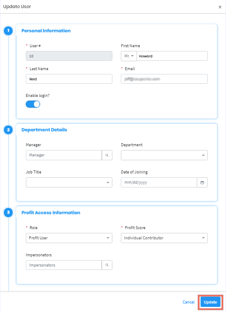Click the Update button

[210, 302]
